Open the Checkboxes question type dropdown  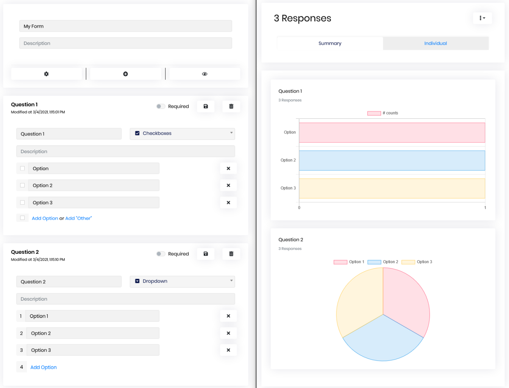(x=182, y=133)
